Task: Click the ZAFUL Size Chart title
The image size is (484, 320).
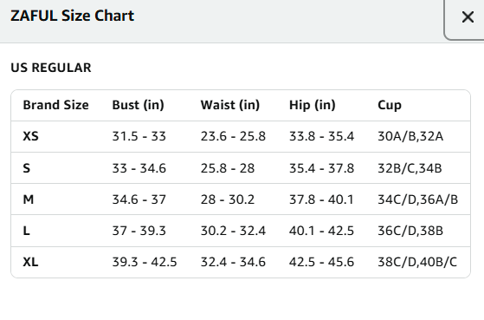Action: click(x=72, y=16)
